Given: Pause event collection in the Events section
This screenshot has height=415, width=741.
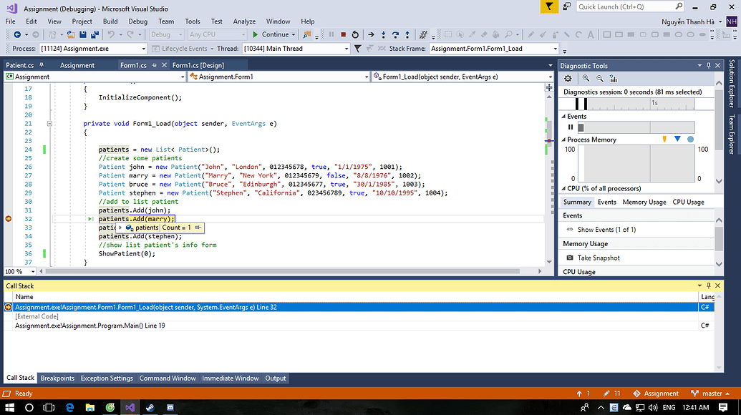Looking at the screenshot, I should [x=570, y=127].
